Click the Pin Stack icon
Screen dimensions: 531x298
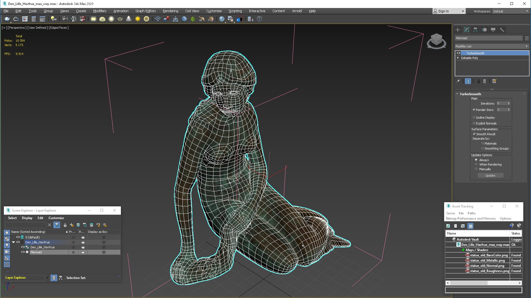(458, 81)
